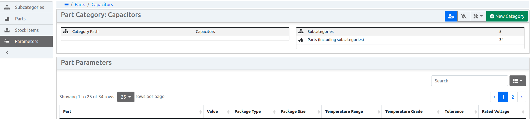Toggle category notifications bell-slash icon
The height and width of the screenshot is (119, 530).
click(x=463, y=16)
